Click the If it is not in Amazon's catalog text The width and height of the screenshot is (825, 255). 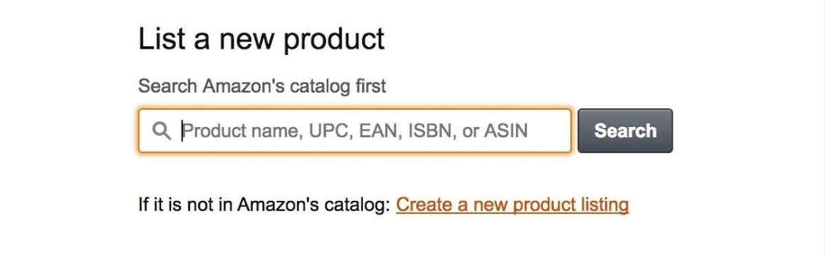pyautogui.click(x=265, y=204)
